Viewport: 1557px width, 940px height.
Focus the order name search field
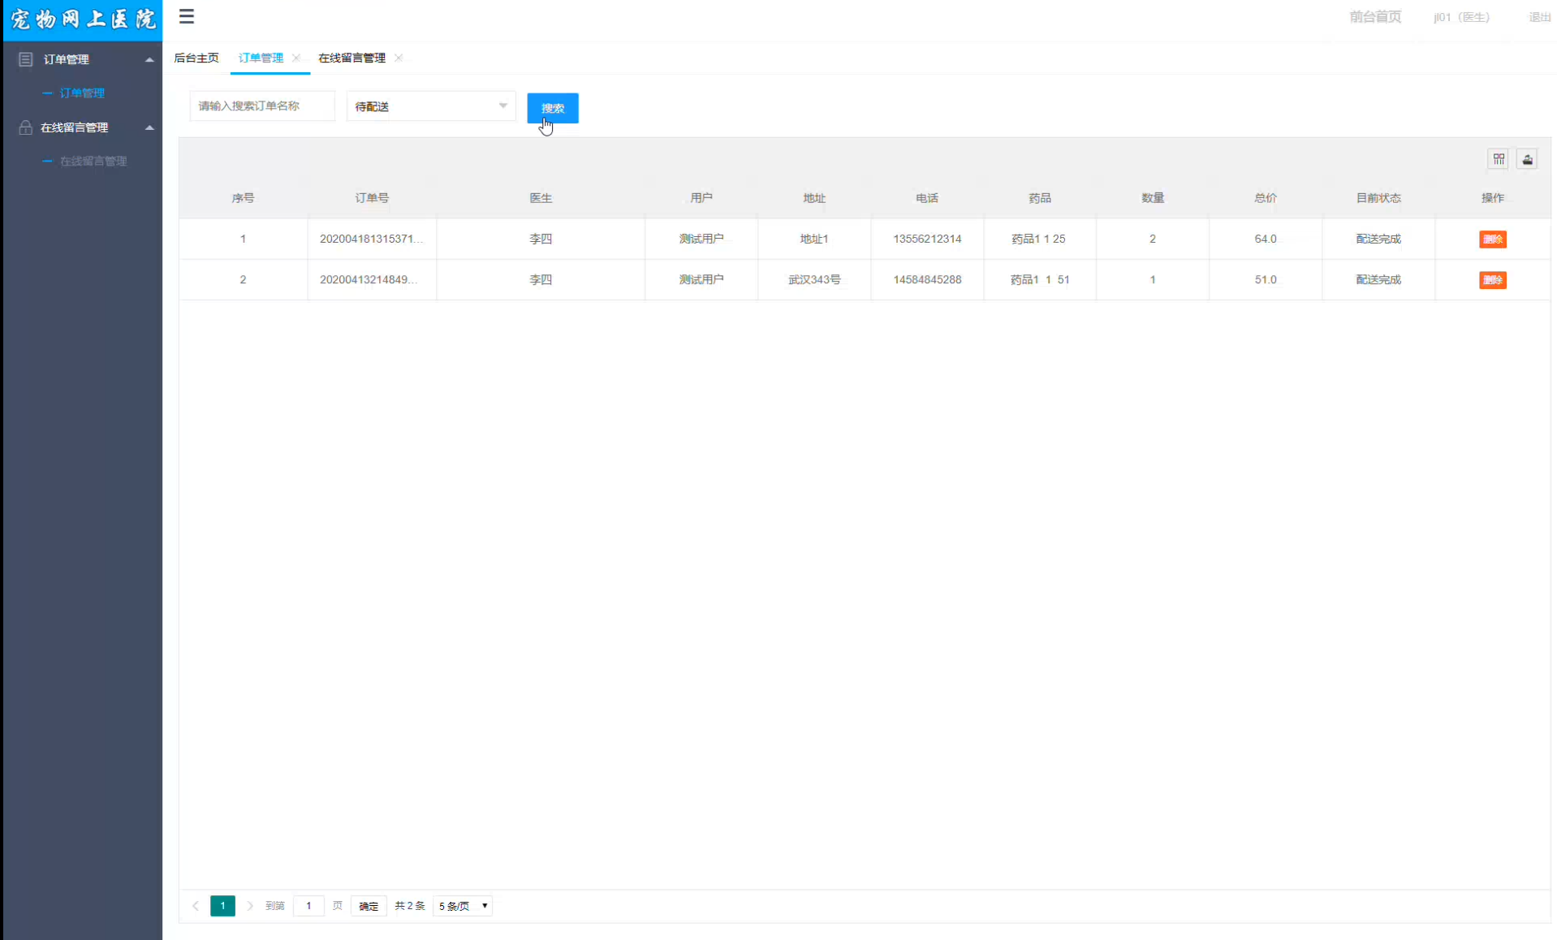pos(262,106)
